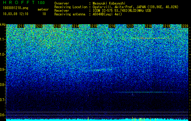Click the date stamp 10.03.09 12:10
The height and width of the screenshot is (121, 191).
15,14
